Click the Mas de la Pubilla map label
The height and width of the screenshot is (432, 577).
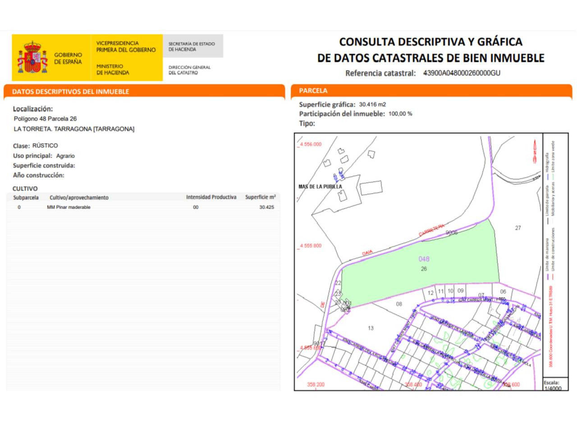coord(320,186)
